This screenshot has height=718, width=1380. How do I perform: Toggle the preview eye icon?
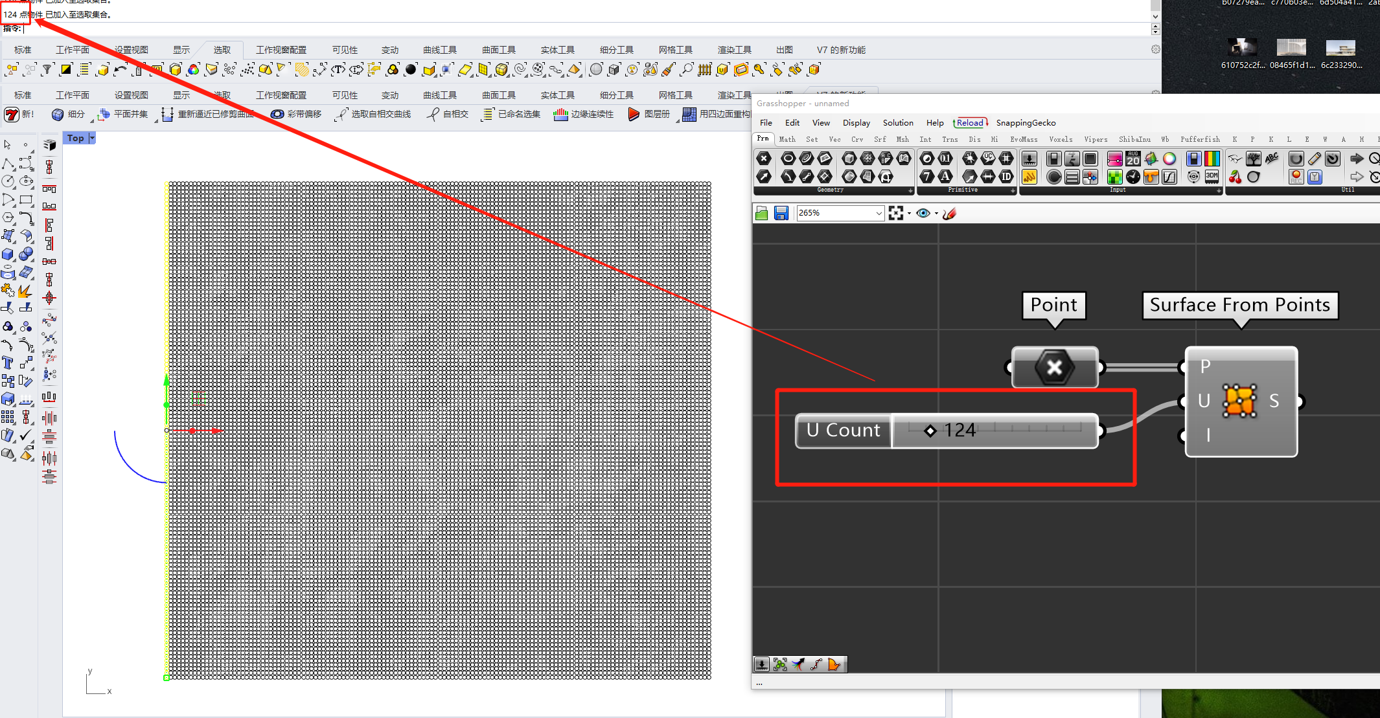pos(923,213)
